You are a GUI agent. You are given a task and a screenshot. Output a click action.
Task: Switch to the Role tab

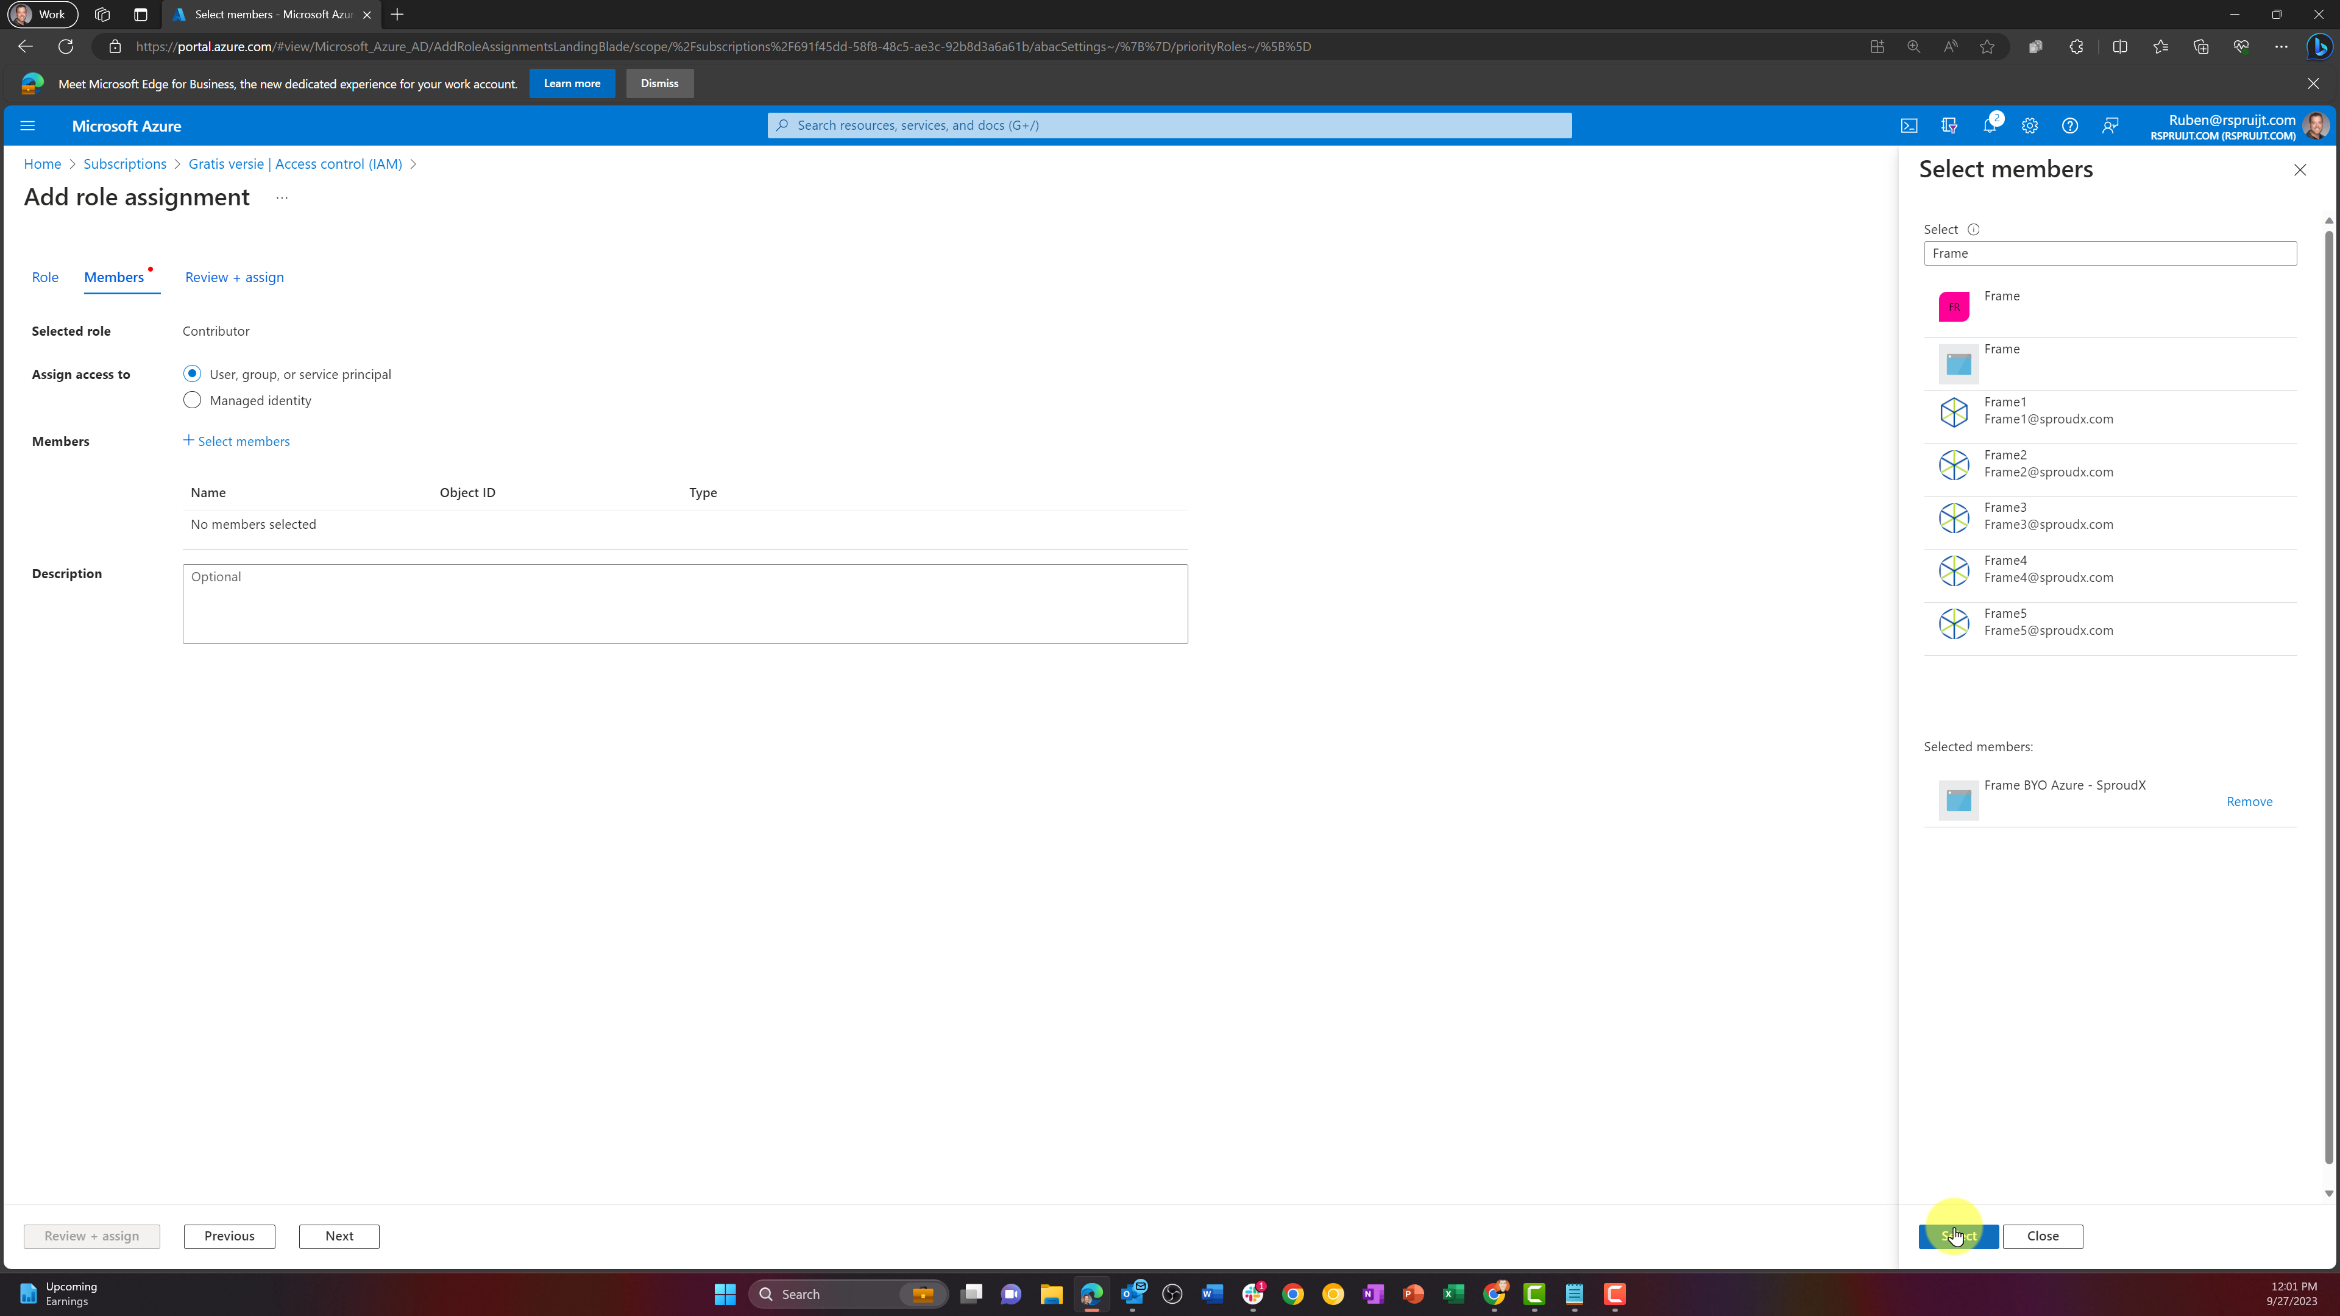tap(44, 277)
